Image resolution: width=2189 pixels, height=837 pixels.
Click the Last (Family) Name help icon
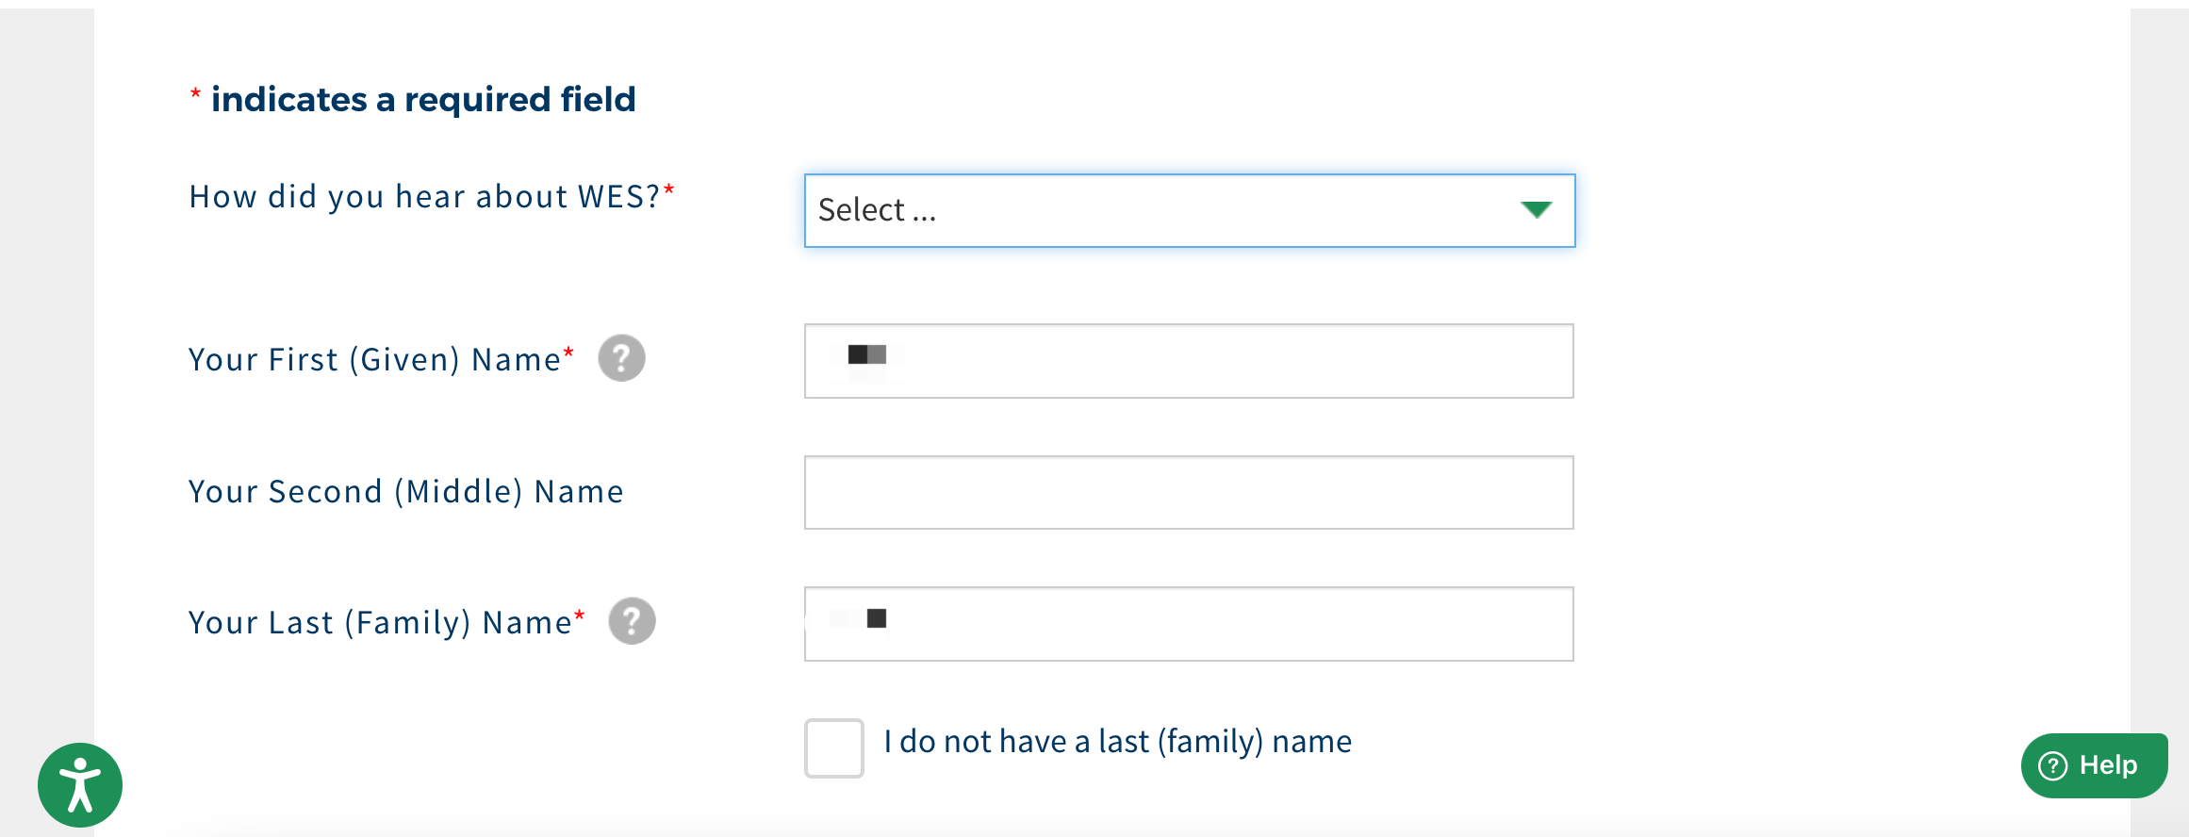[x=632, y=621]
